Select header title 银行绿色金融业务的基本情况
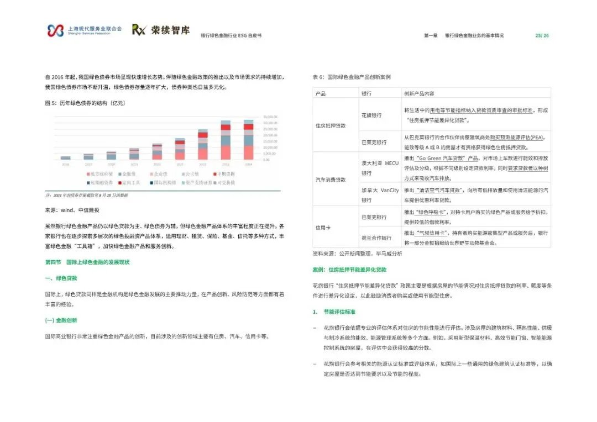This screenshot has width=597, height=422. 474,35
